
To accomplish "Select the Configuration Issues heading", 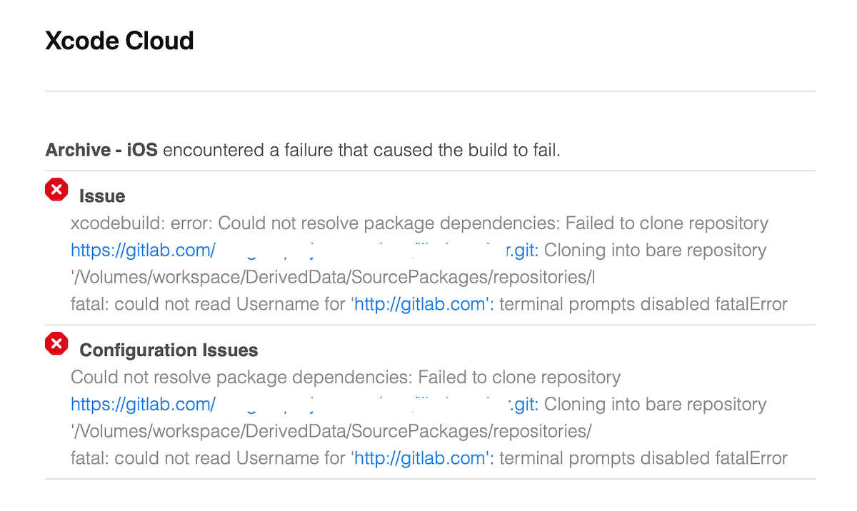I will (x=169, y=350).
